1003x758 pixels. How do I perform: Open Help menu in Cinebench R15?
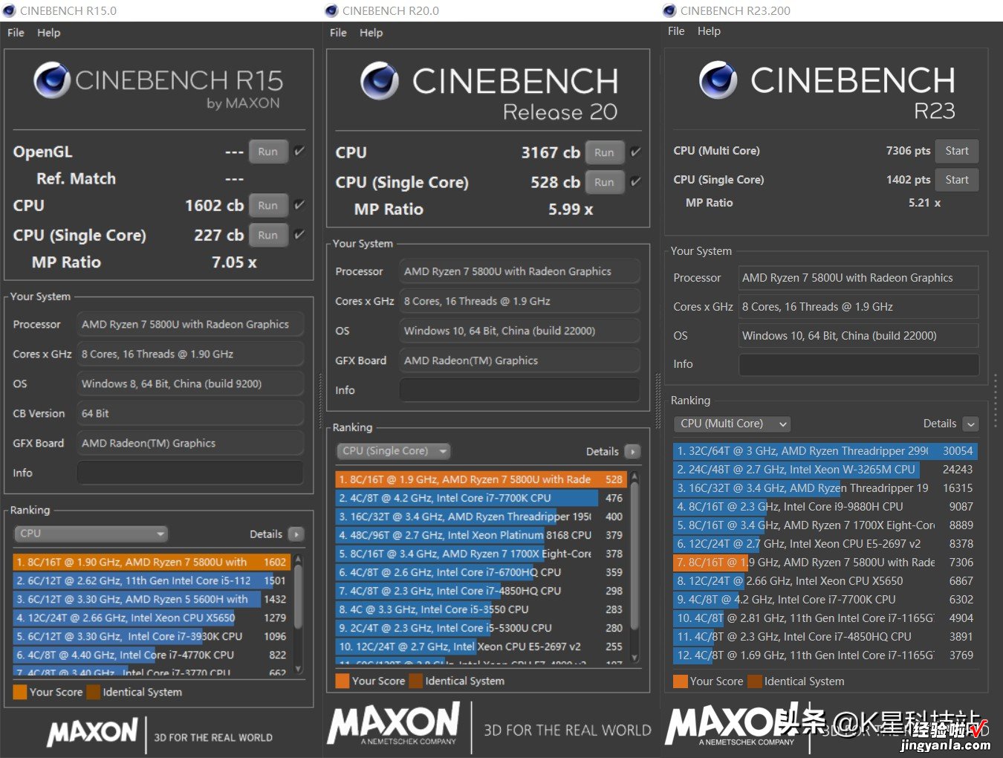[49, 33]
